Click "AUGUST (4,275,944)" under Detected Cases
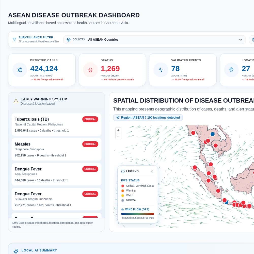 click(41, 76)
